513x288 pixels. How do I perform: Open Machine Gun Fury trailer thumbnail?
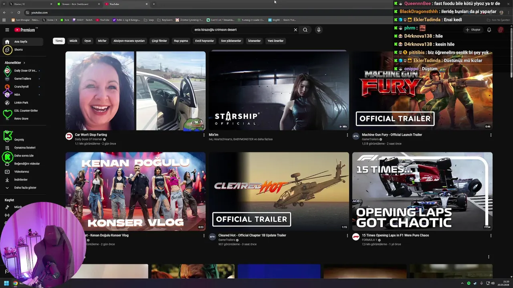click(422, 91)
